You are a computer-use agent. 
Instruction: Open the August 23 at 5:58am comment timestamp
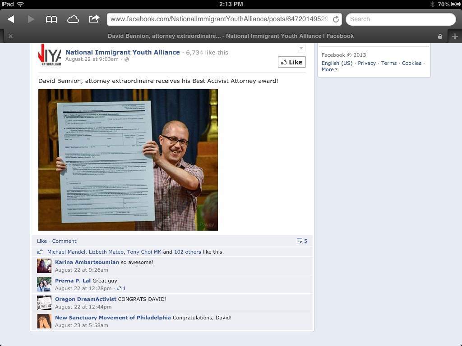[x=82, y=325]
